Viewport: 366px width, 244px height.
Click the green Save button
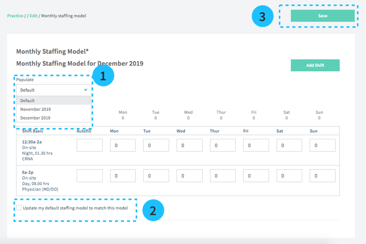322,16
